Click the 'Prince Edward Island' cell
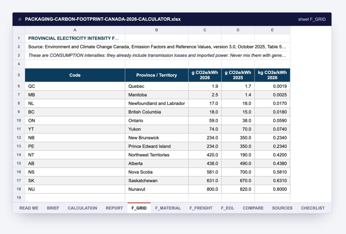 [157, 146]
